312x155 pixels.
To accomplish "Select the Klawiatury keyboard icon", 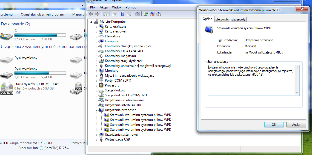I will click(x=101, y=36).
